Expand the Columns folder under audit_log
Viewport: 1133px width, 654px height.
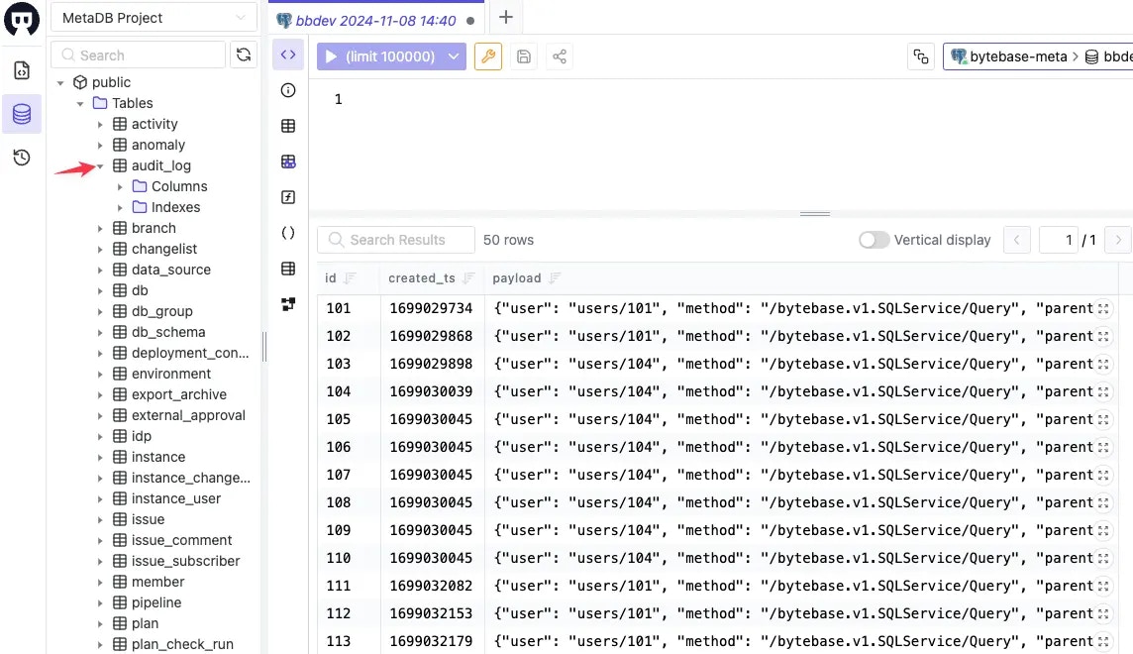click(120, 186)
